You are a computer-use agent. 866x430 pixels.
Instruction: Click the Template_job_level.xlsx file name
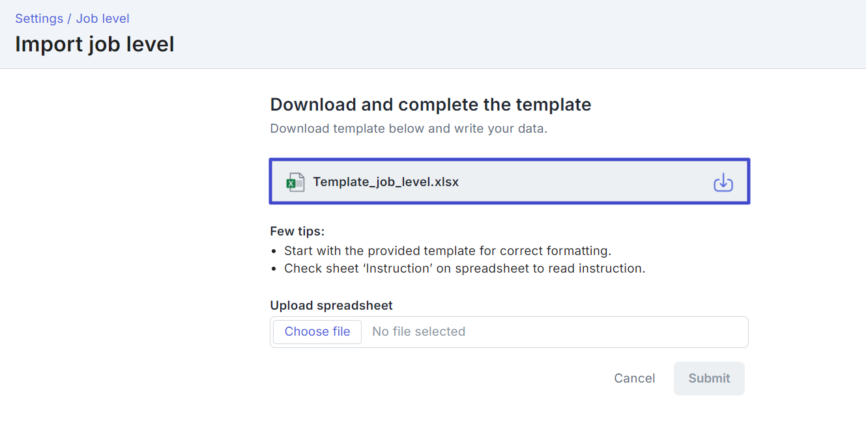pyautogui.click(x=386, y=182)
